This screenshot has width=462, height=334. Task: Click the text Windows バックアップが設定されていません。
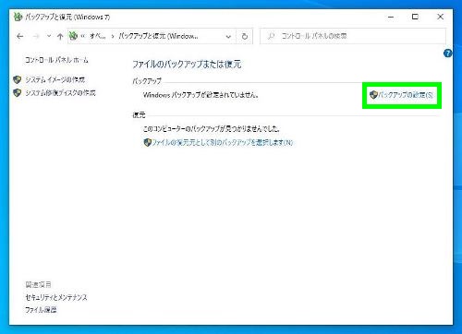[x=201, y=95]
